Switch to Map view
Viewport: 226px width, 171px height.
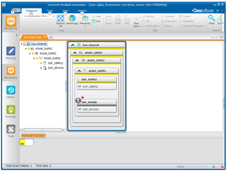96,16
